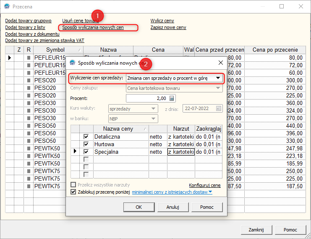Open Ceny zakupu dropdown
This screenshot has width=311, height=239.
[218, 88]
